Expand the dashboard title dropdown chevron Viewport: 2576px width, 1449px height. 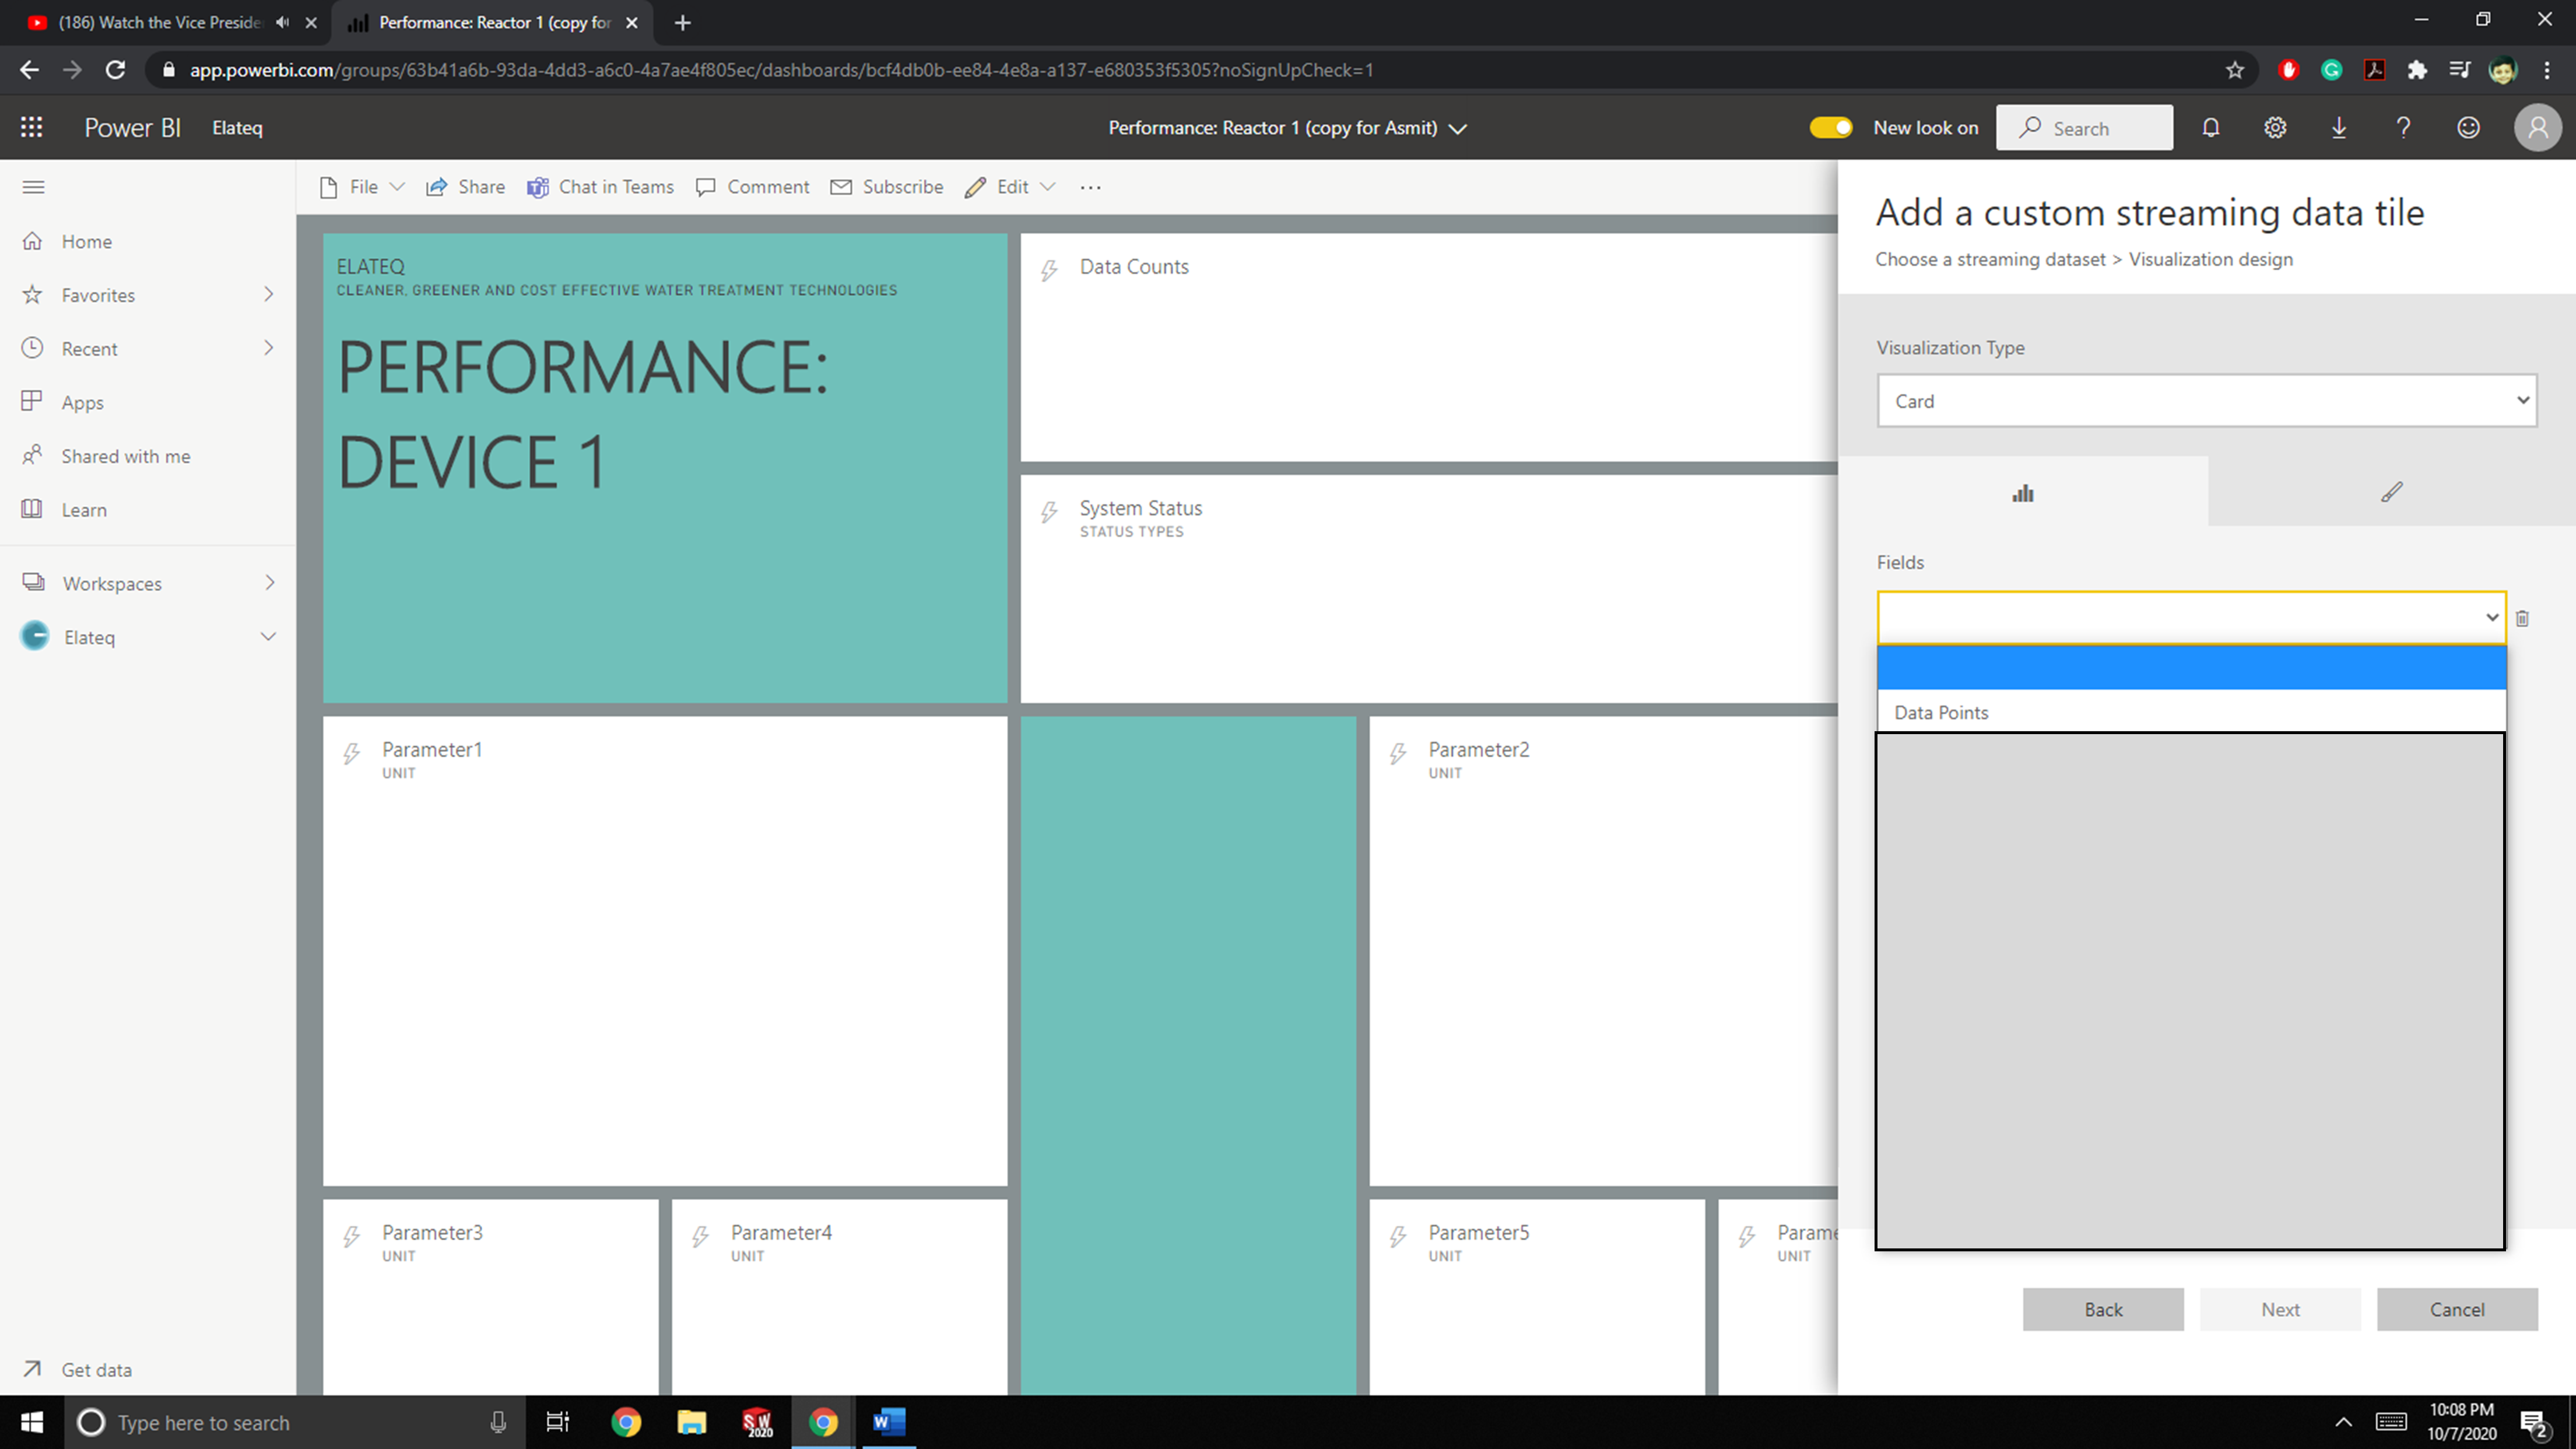pos(1457,128)
